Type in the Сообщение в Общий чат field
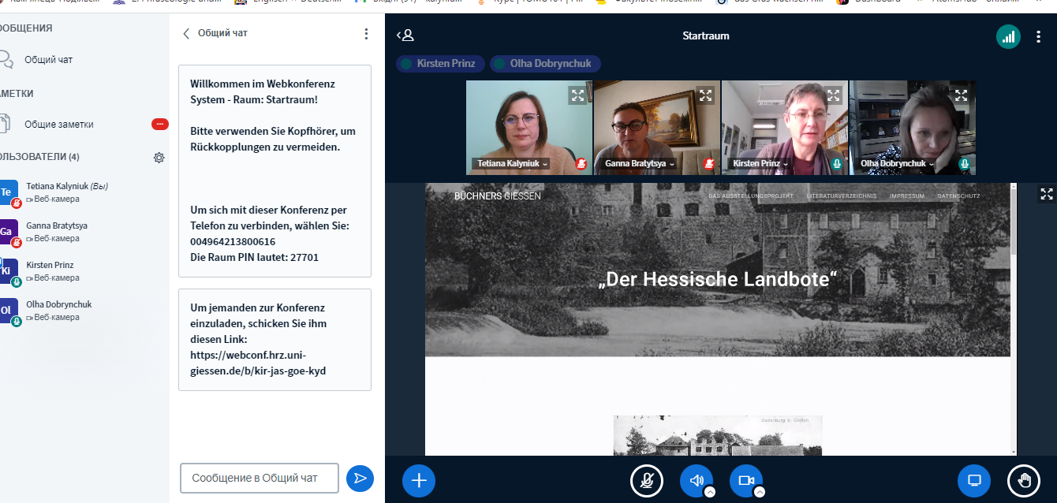 pos(259,478)
